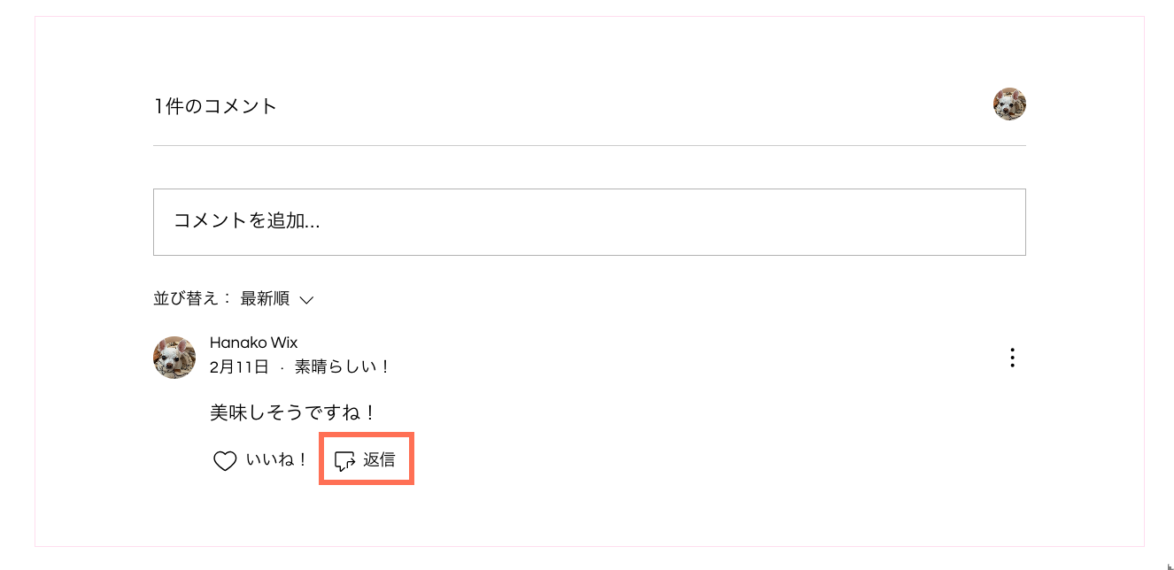Click the reply arrow icon inside the 返信 button
Screen dimensions: 1174x570
(344, 459)
